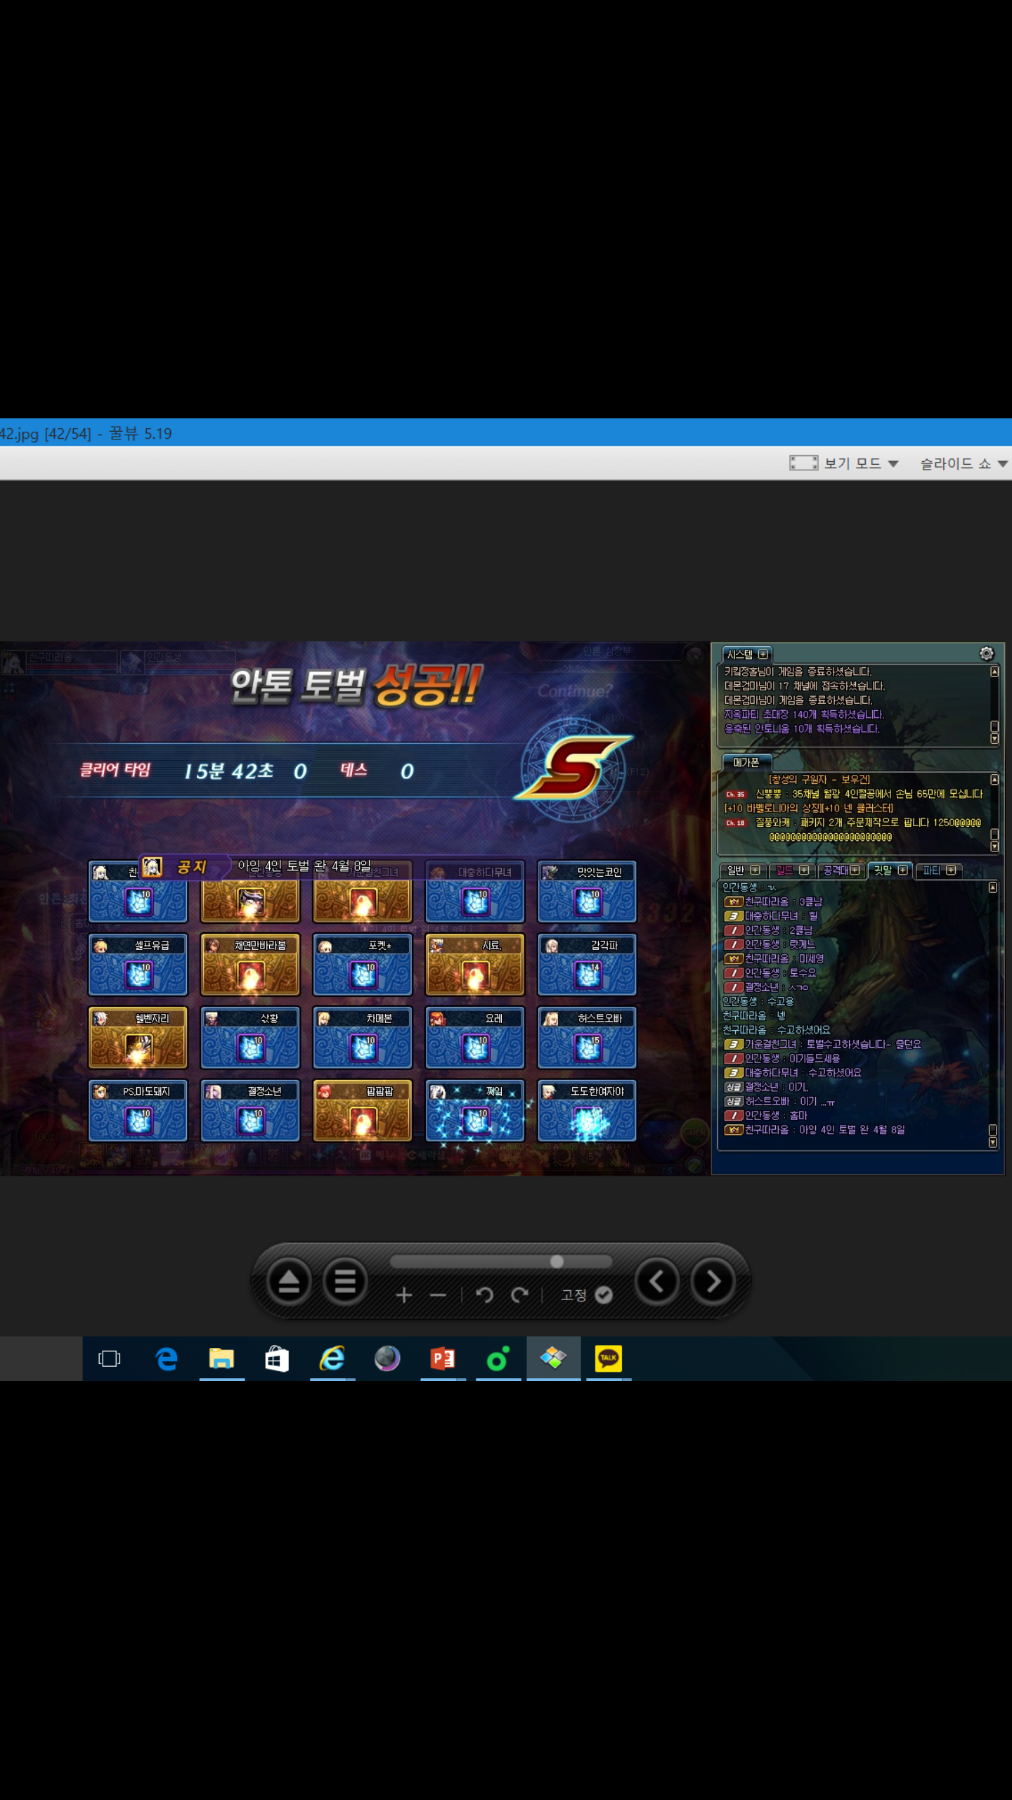Screen dimensions: 1012x1800
Task: Click the 메가폰 chat box scroll-down arrow
Action: pos(994,847)
